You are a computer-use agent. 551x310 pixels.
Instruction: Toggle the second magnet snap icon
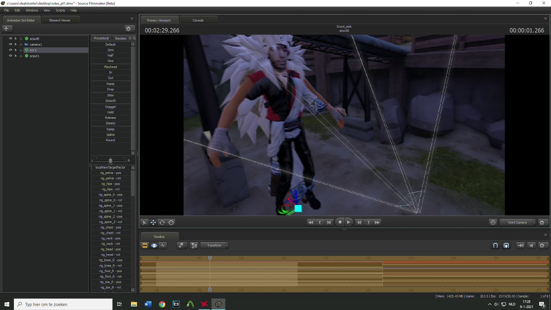tap(506, 245)
